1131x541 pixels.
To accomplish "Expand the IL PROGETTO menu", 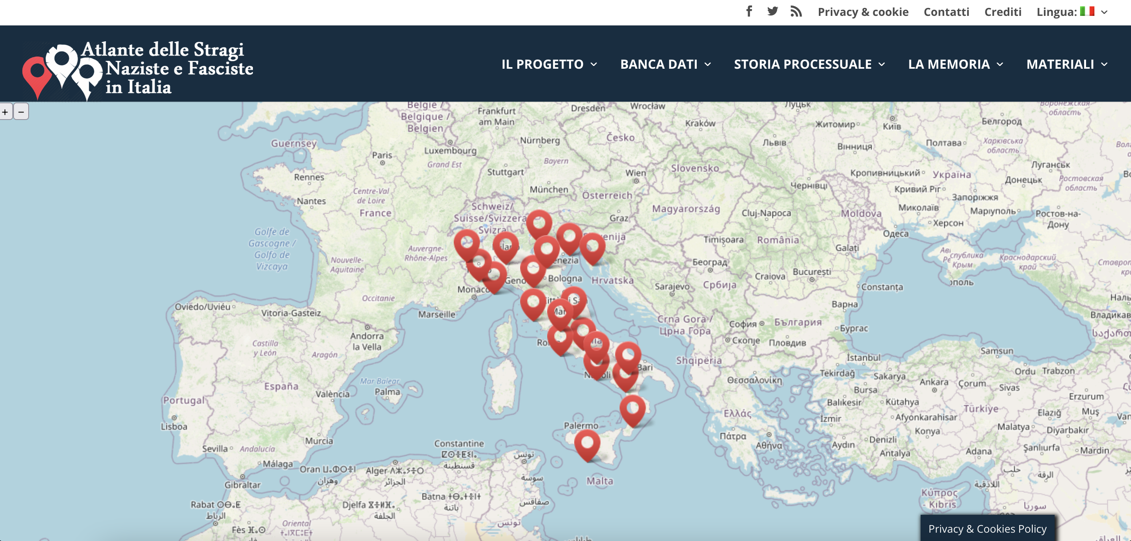I will [549, 64].
